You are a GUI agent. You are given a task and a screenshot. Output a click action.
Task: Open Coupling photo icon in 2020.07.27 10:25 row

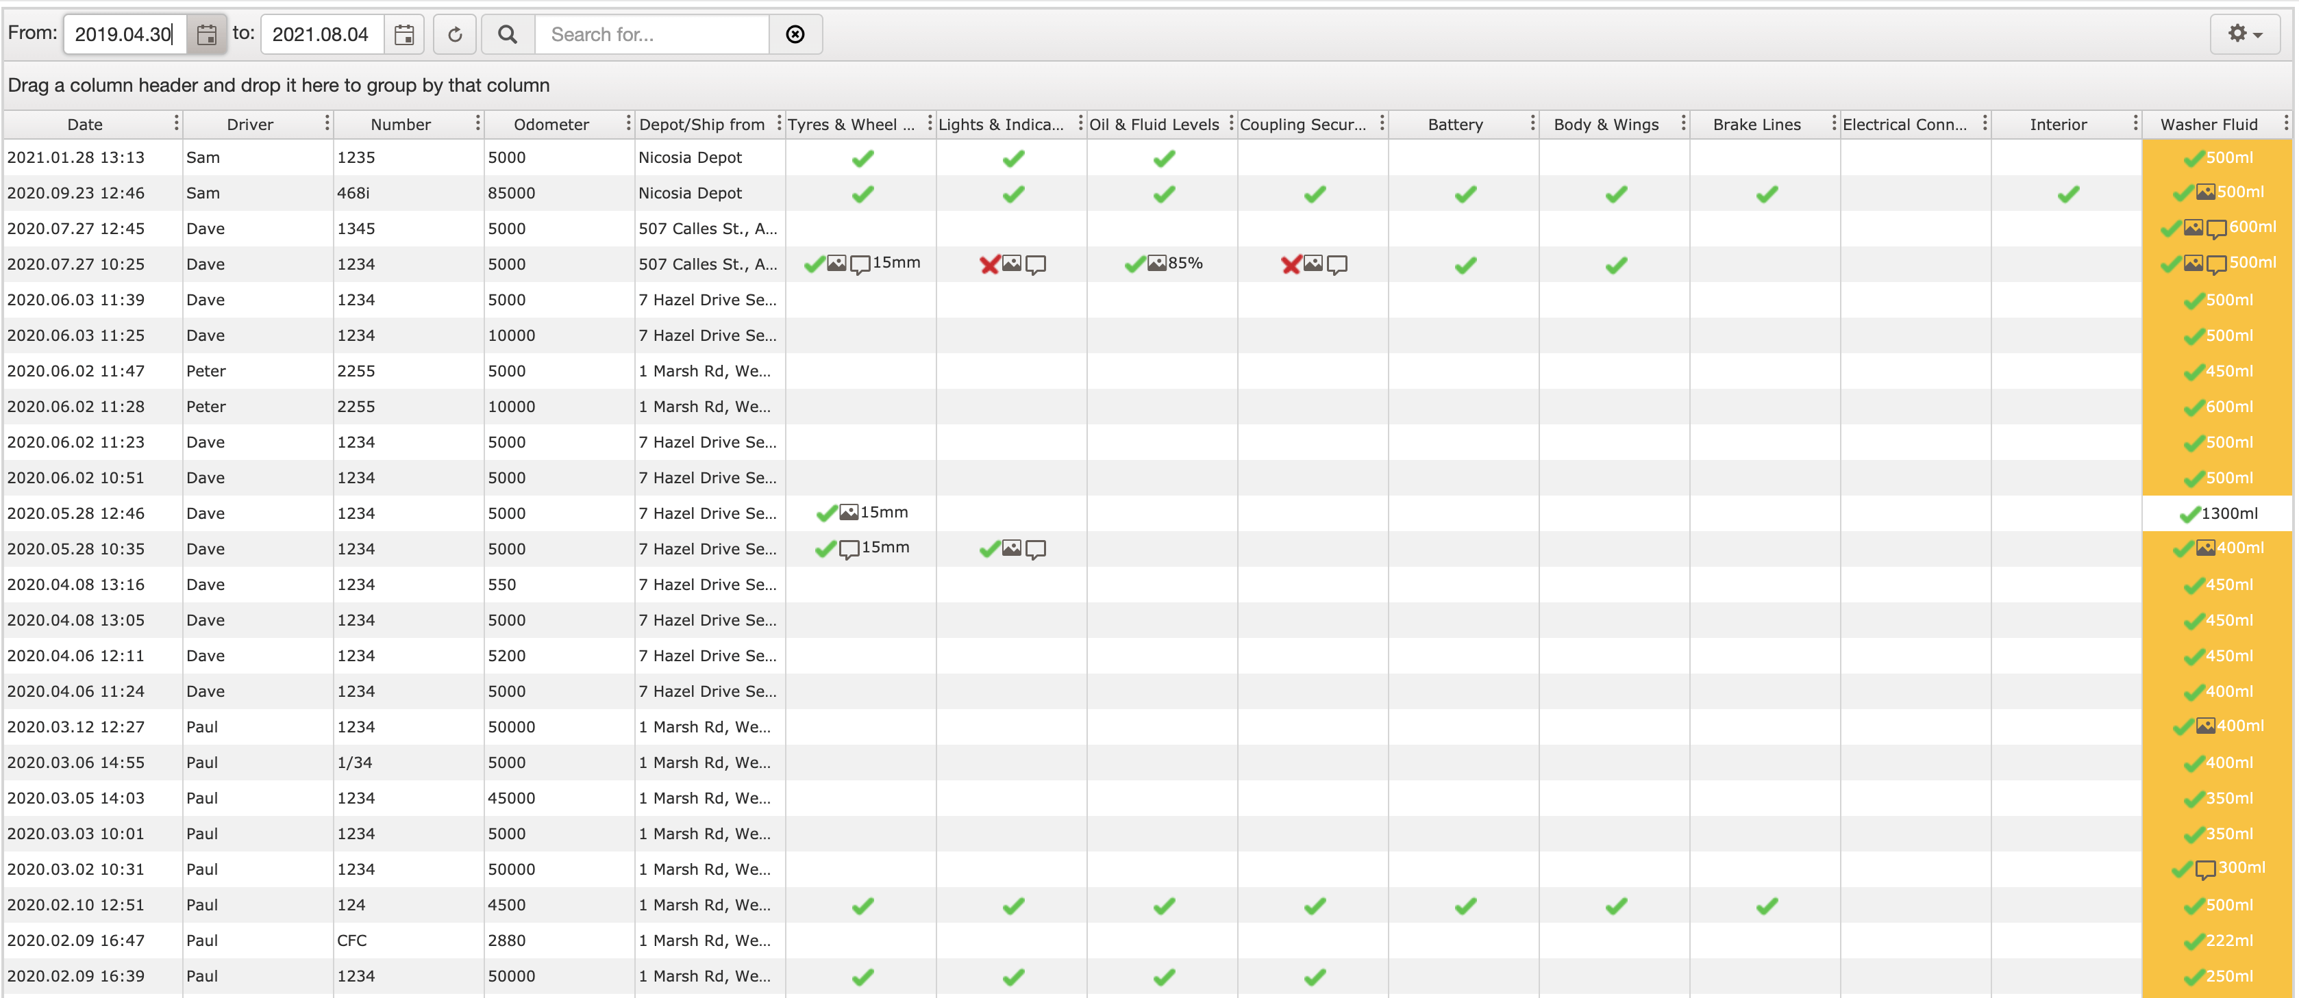[1313, 263]
